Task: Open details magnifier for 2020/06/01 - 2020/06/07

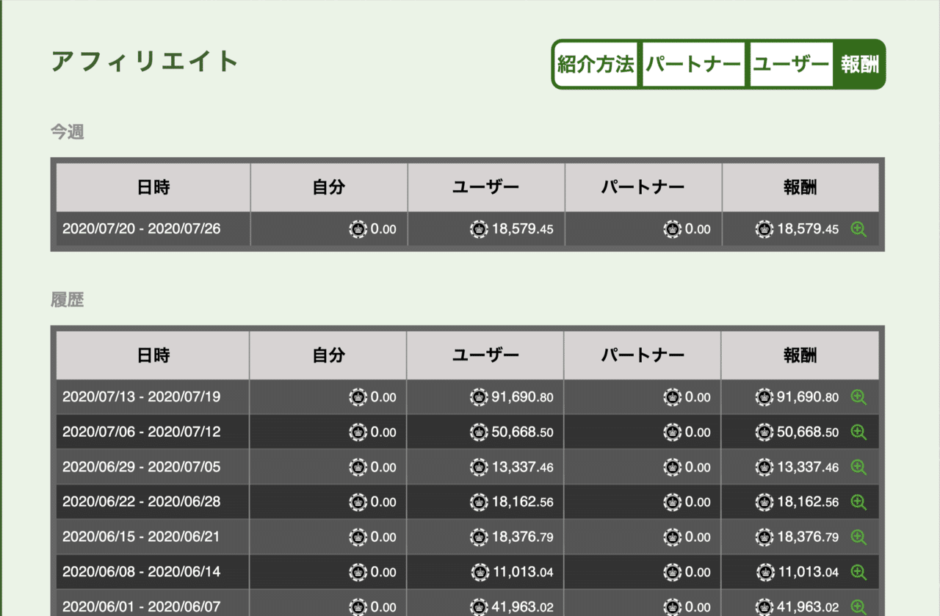Action: pos(858,606)
